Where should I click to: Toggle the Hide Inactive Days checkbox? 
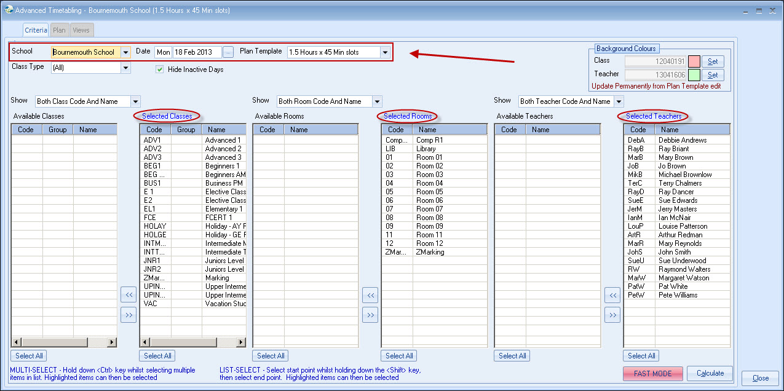pyautogui.click(x=160, y=69)
